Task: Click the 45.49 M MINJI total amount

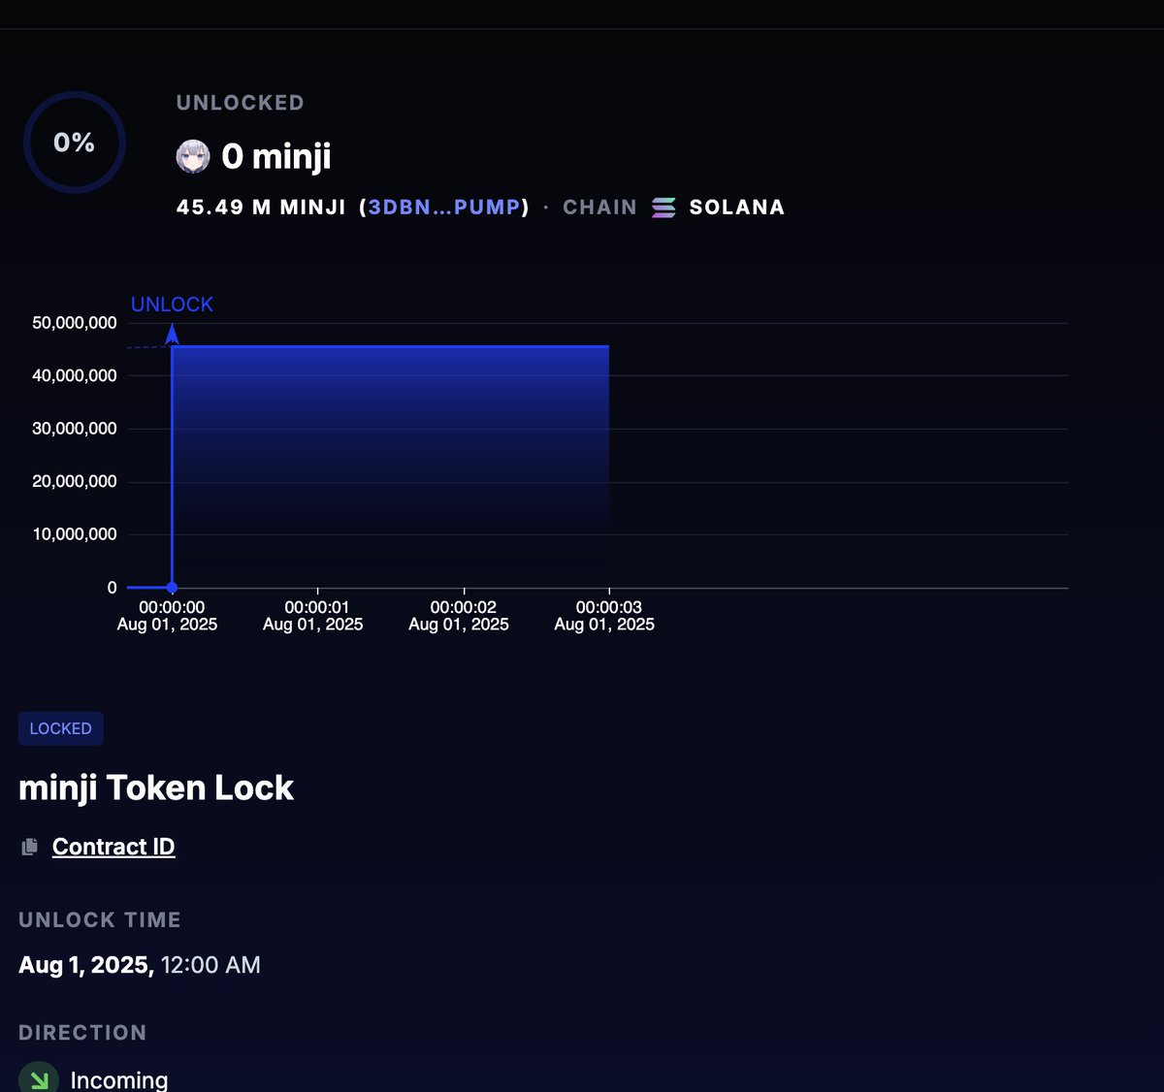Action: pyautogui.click(x=261, y=208)
